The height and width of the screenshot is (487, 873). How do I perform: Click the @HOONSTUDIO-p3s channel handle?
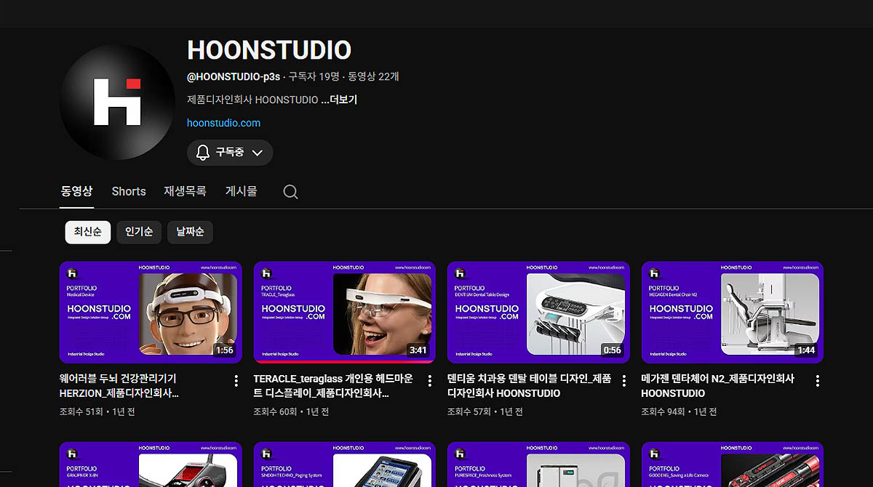(x=234, y=76)
